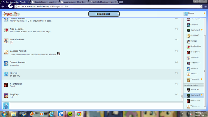Open Chrome from taskbar

coord(79,114)
